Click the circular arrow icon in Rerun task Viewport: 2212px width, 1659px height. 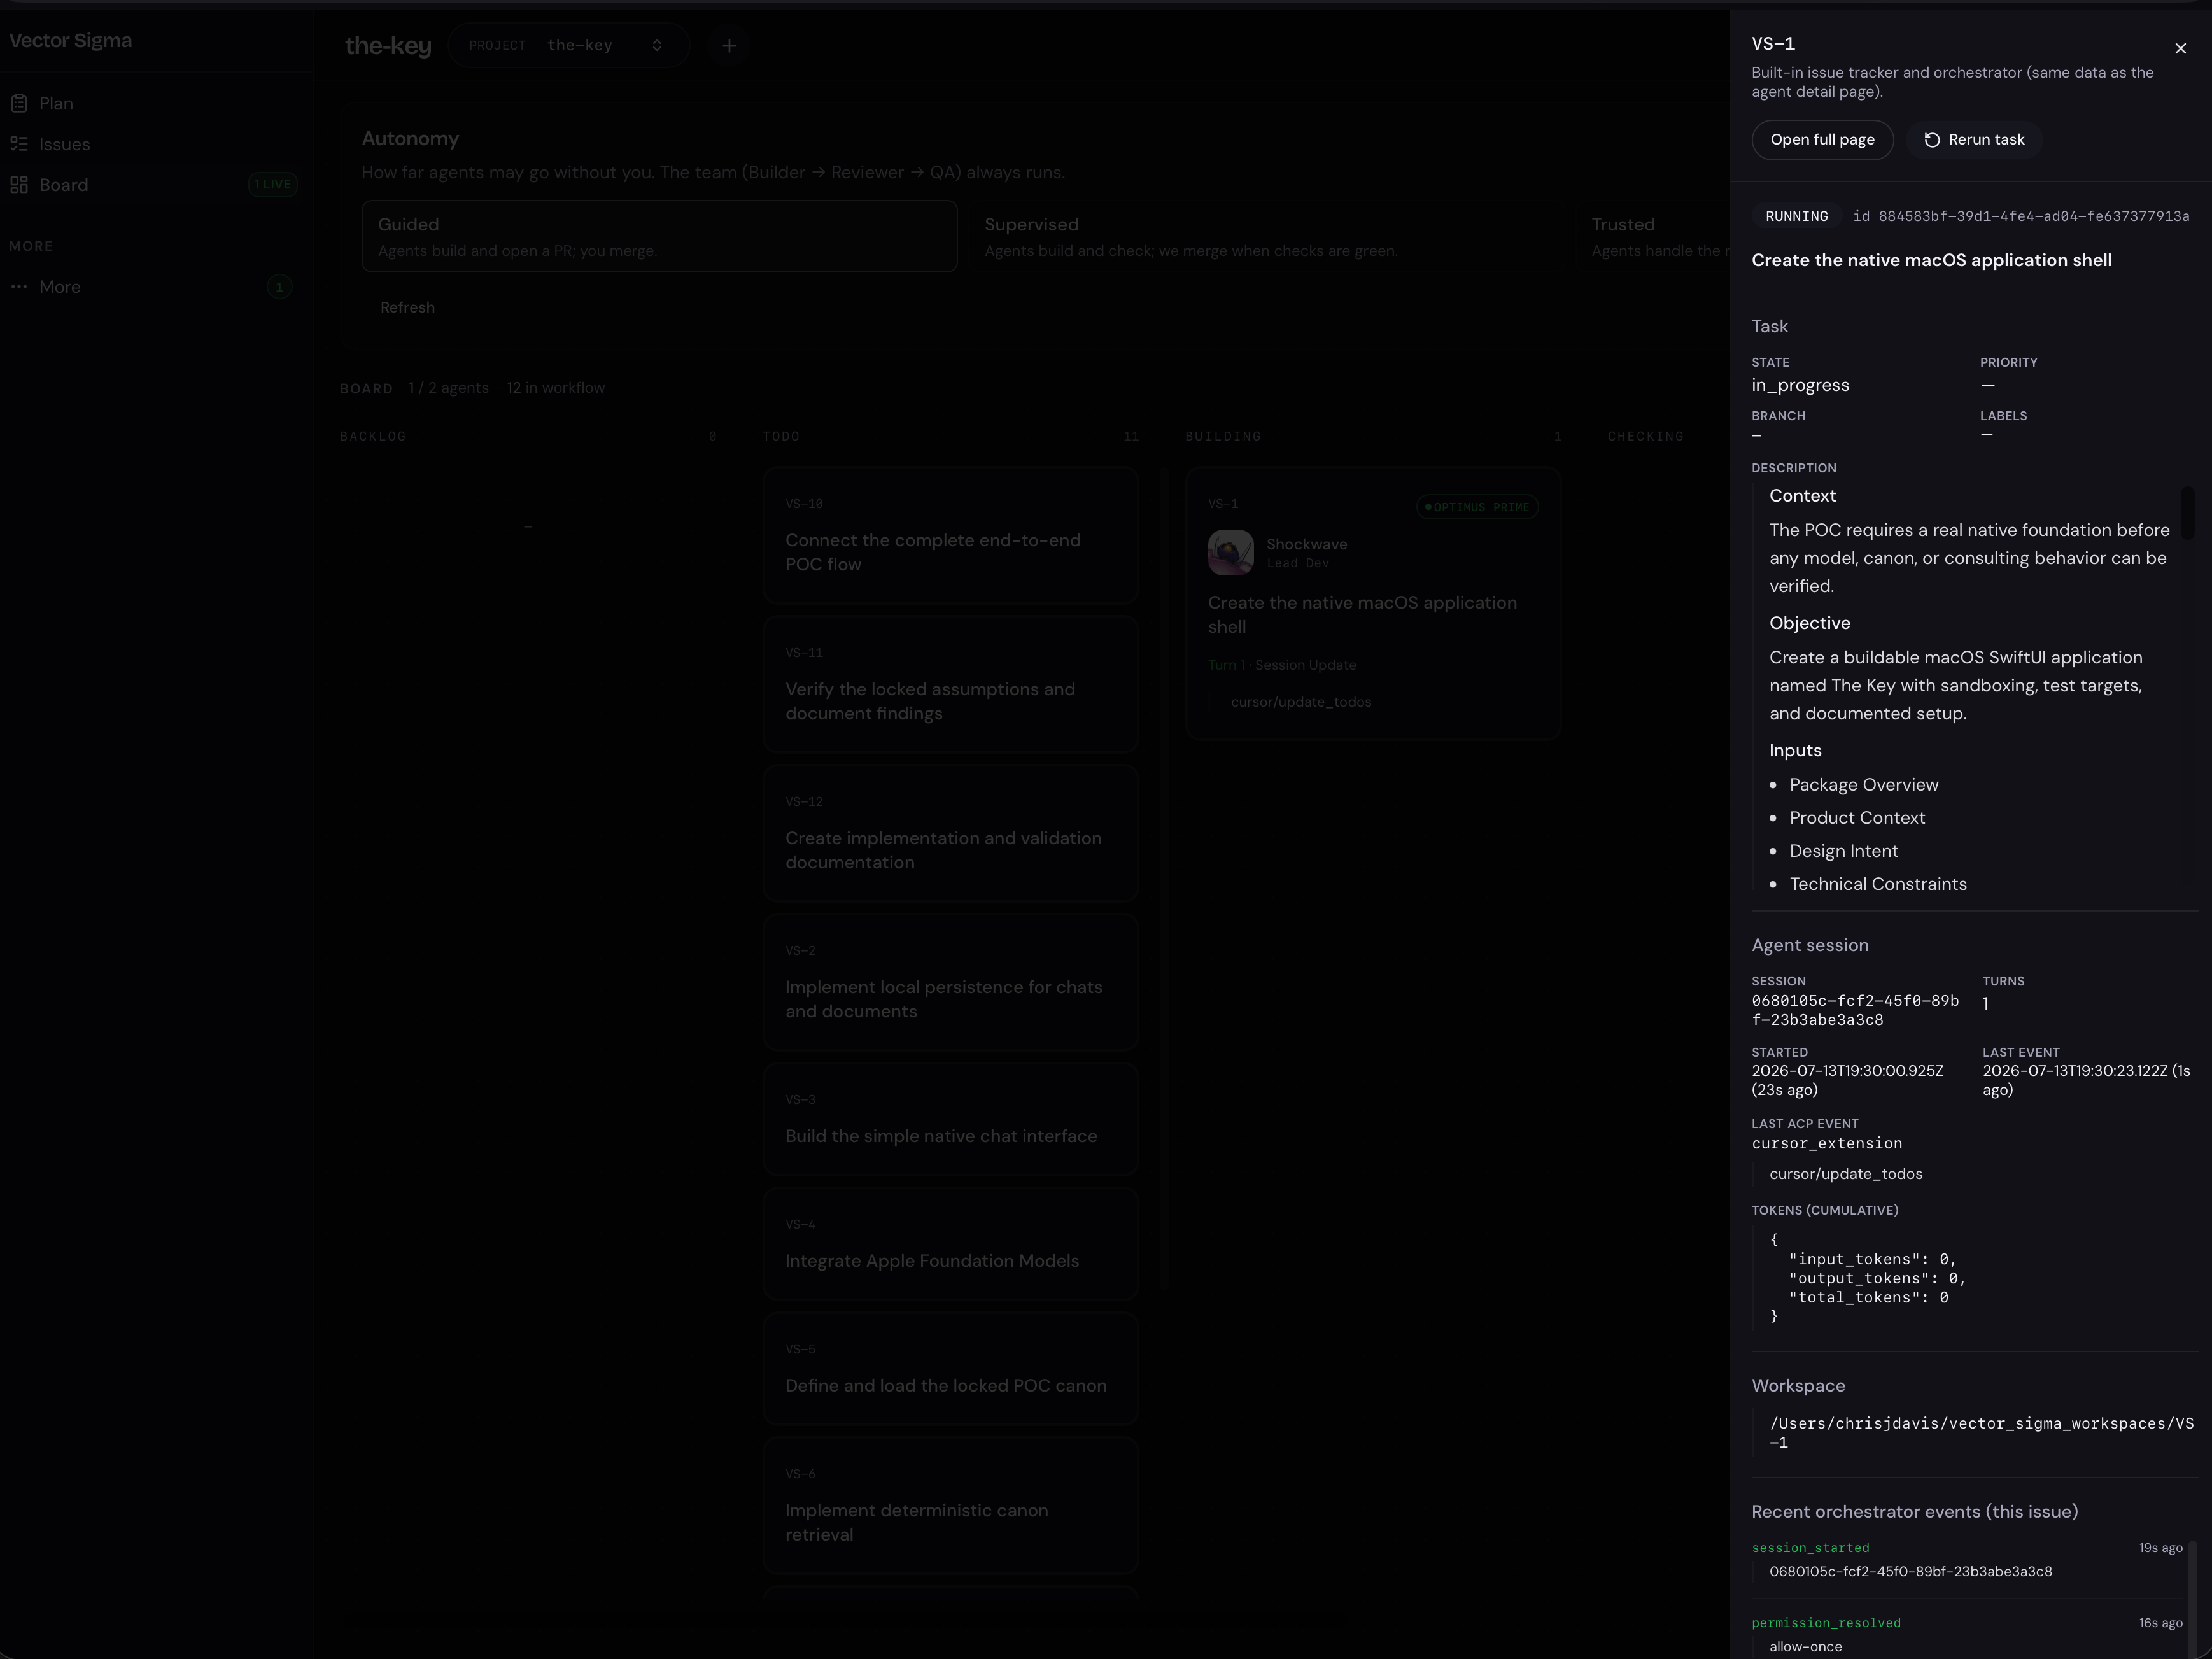click(x=1932, y=140)
